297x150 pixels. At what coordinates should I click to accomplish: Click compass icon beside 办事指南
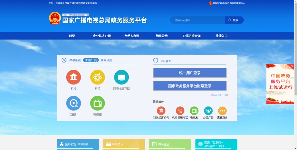[64, 60]
